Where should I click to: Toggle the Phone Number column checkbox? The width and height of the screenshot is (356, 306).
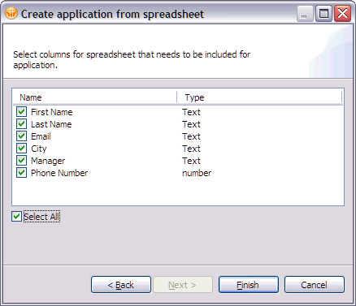(21, 173)
